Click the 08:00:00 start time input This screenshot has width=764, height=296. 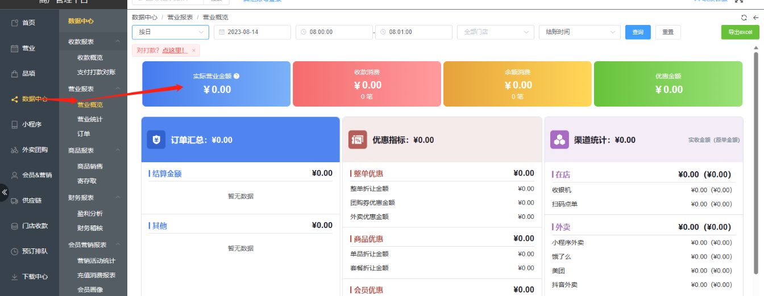[x=334, y=32]
